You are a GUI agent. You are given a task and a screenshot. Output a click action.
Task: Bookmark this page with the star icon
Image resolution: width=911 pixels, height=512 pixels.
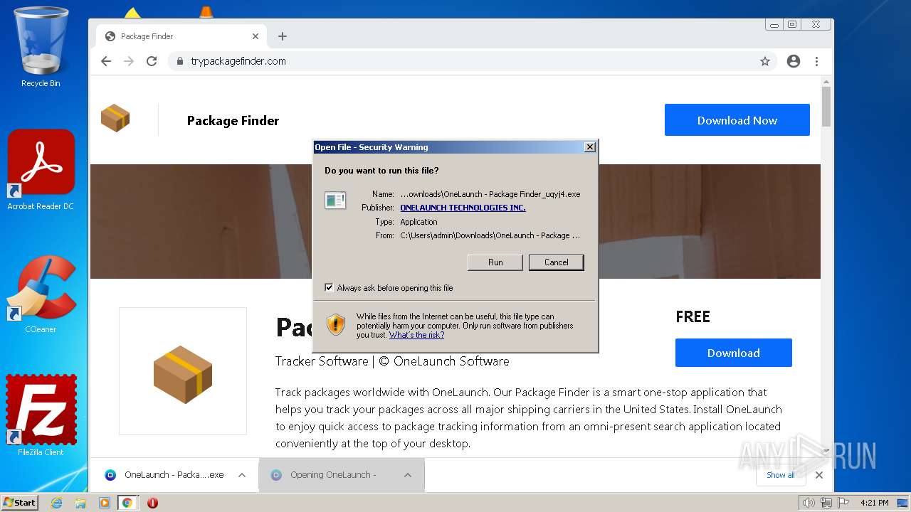pyautogui.click(x=765, y=61)
